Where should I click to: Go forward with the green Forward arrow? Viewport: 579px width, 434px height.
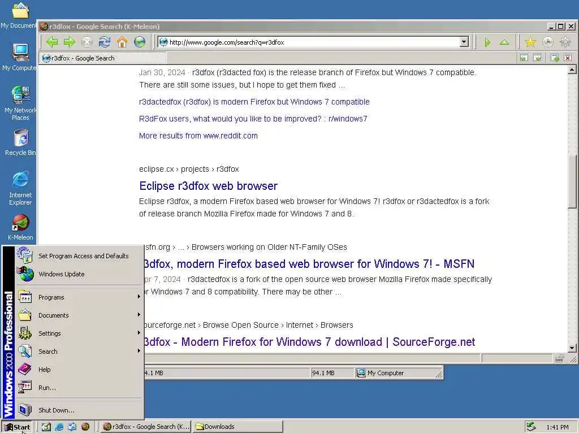tap(70, 42)
